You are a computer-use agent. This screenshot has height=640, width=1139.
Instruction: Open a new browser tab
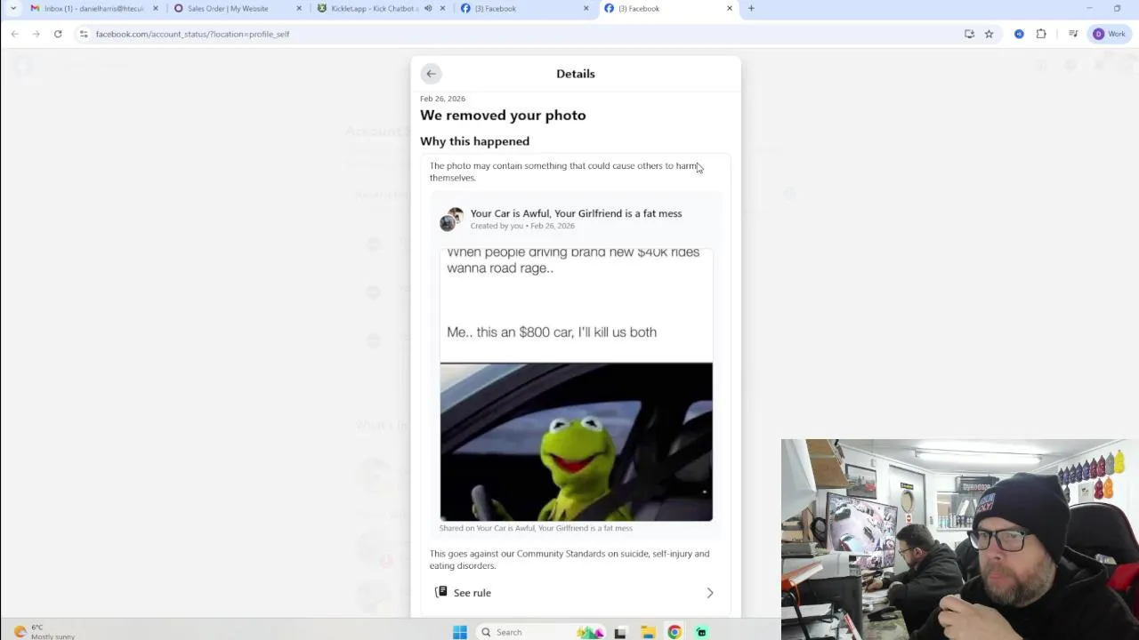(x=751, y=9)
